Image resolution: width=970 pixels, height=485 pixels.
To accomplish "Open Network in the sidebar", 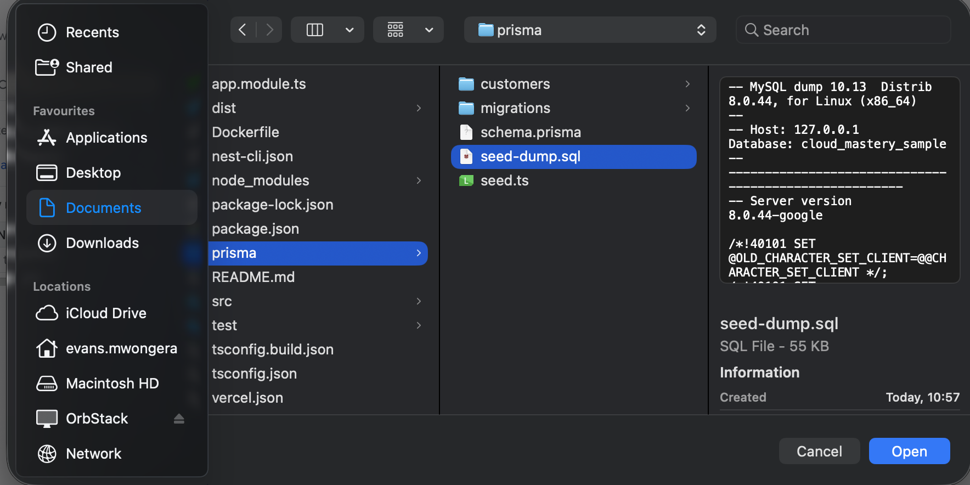I will pos(93,454).
